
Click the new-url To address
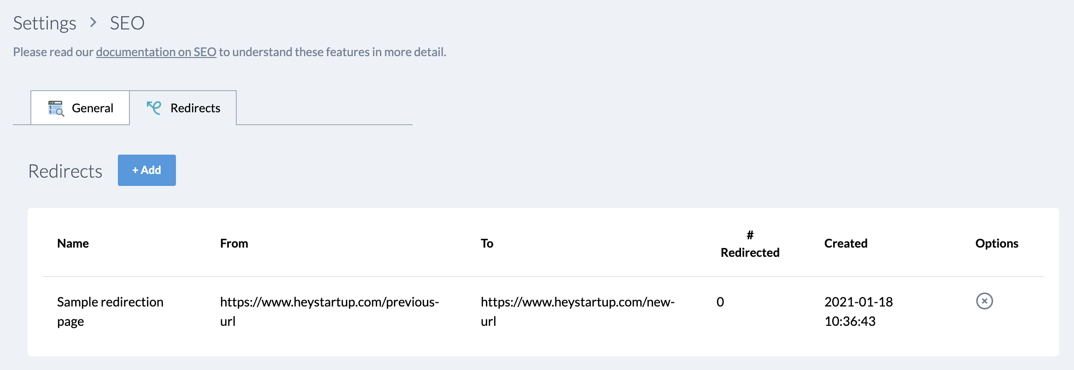(578, 312)
